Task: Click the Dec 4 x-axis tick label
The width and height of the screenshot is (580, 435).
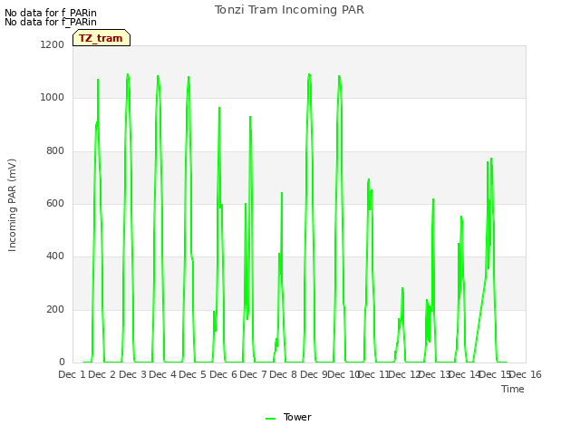Action: tap(162, 374)
